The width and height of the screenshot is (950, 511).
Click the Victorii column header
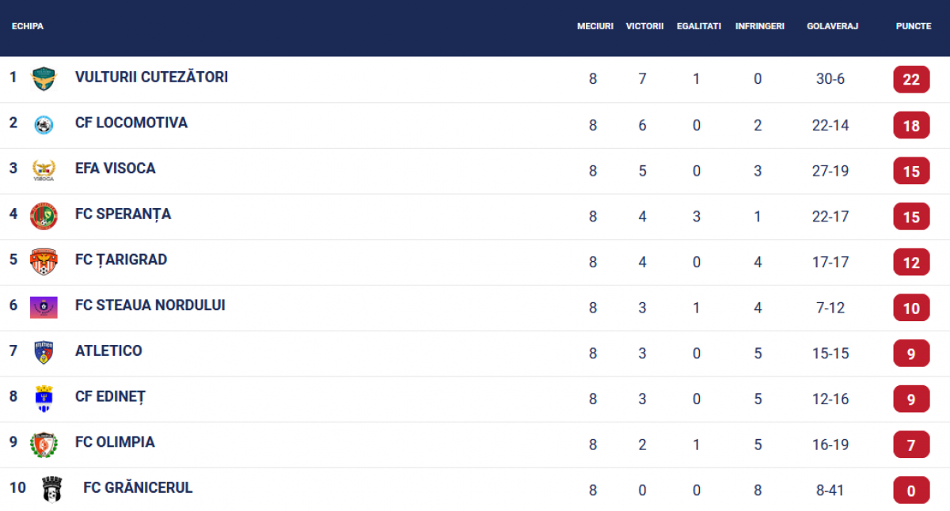coord(644,26)
